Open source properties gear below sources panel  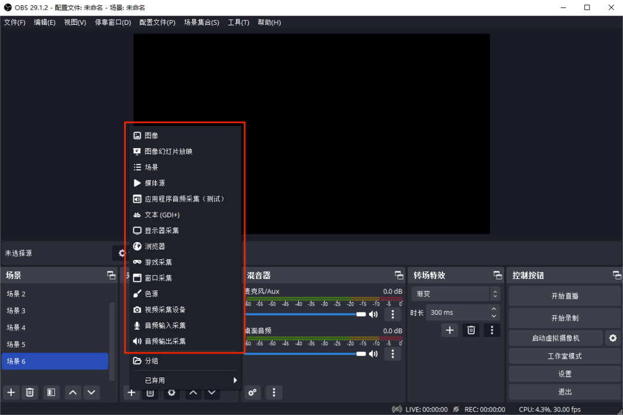[x=171, y=393]
